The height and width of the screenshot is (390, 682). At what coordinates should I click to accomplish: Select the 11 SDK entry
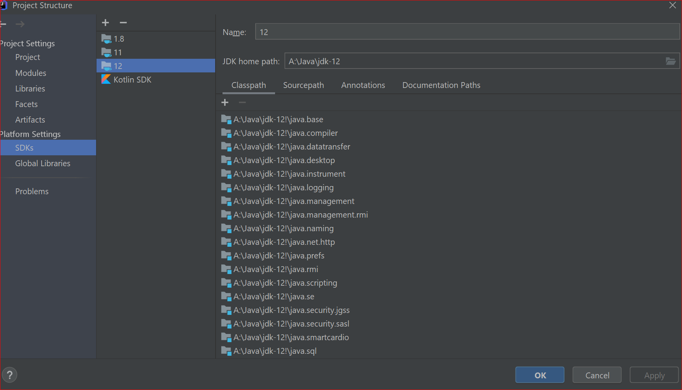[x=156, y=52]
